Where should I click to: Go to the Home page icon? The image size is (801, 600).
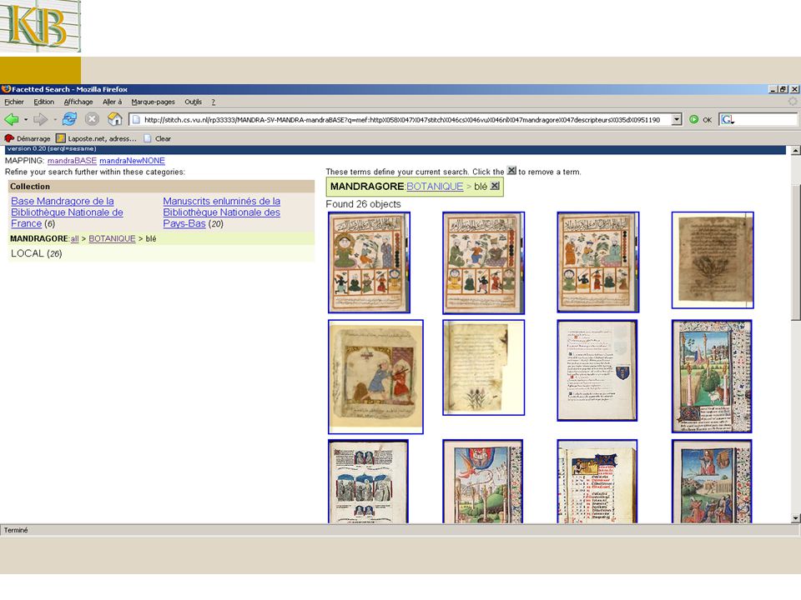click(115, 119)
